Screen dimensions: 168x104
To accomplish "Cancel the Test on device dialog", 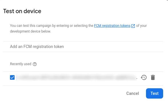I will pos(133,93).
